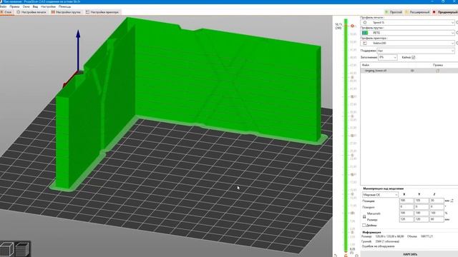
Task: Switch to 3D editor view cube icon
Action: point(7,249)
